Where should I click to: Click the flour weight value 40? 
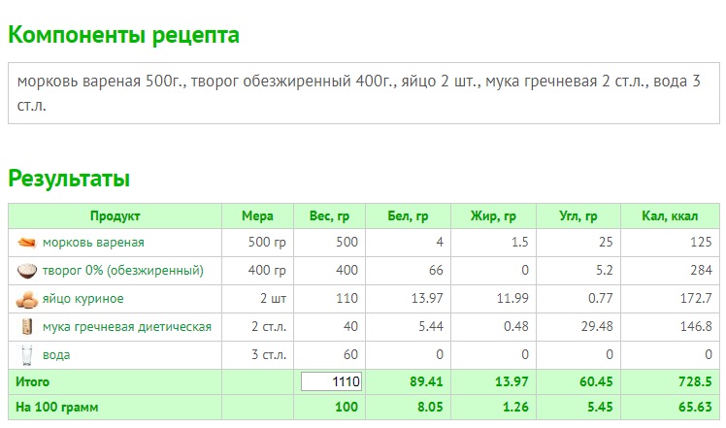pyautogui.click(x=350, y=326)
